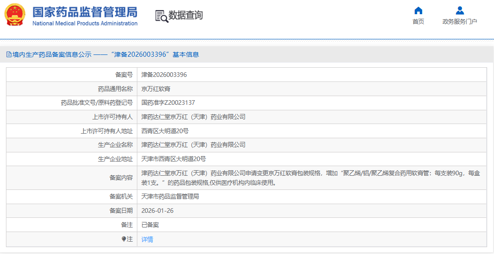Click the drug name 京万红软膏
Screen dimensions: 494x254
(x=156, y=89)
